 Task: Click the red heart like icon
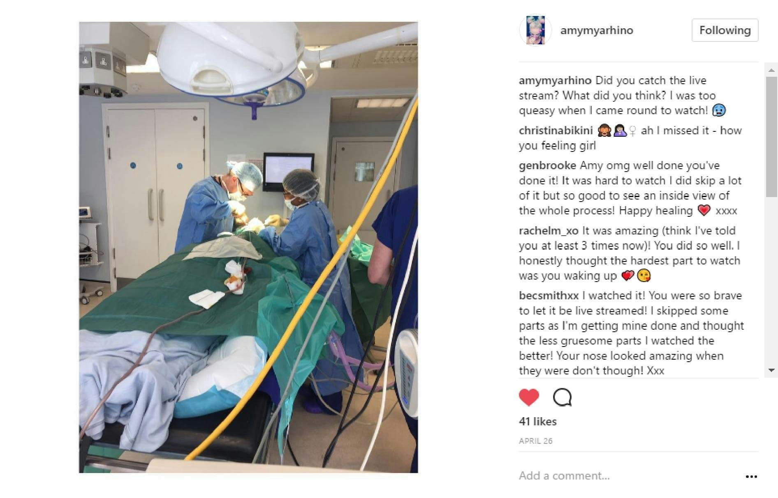point(529,397)
